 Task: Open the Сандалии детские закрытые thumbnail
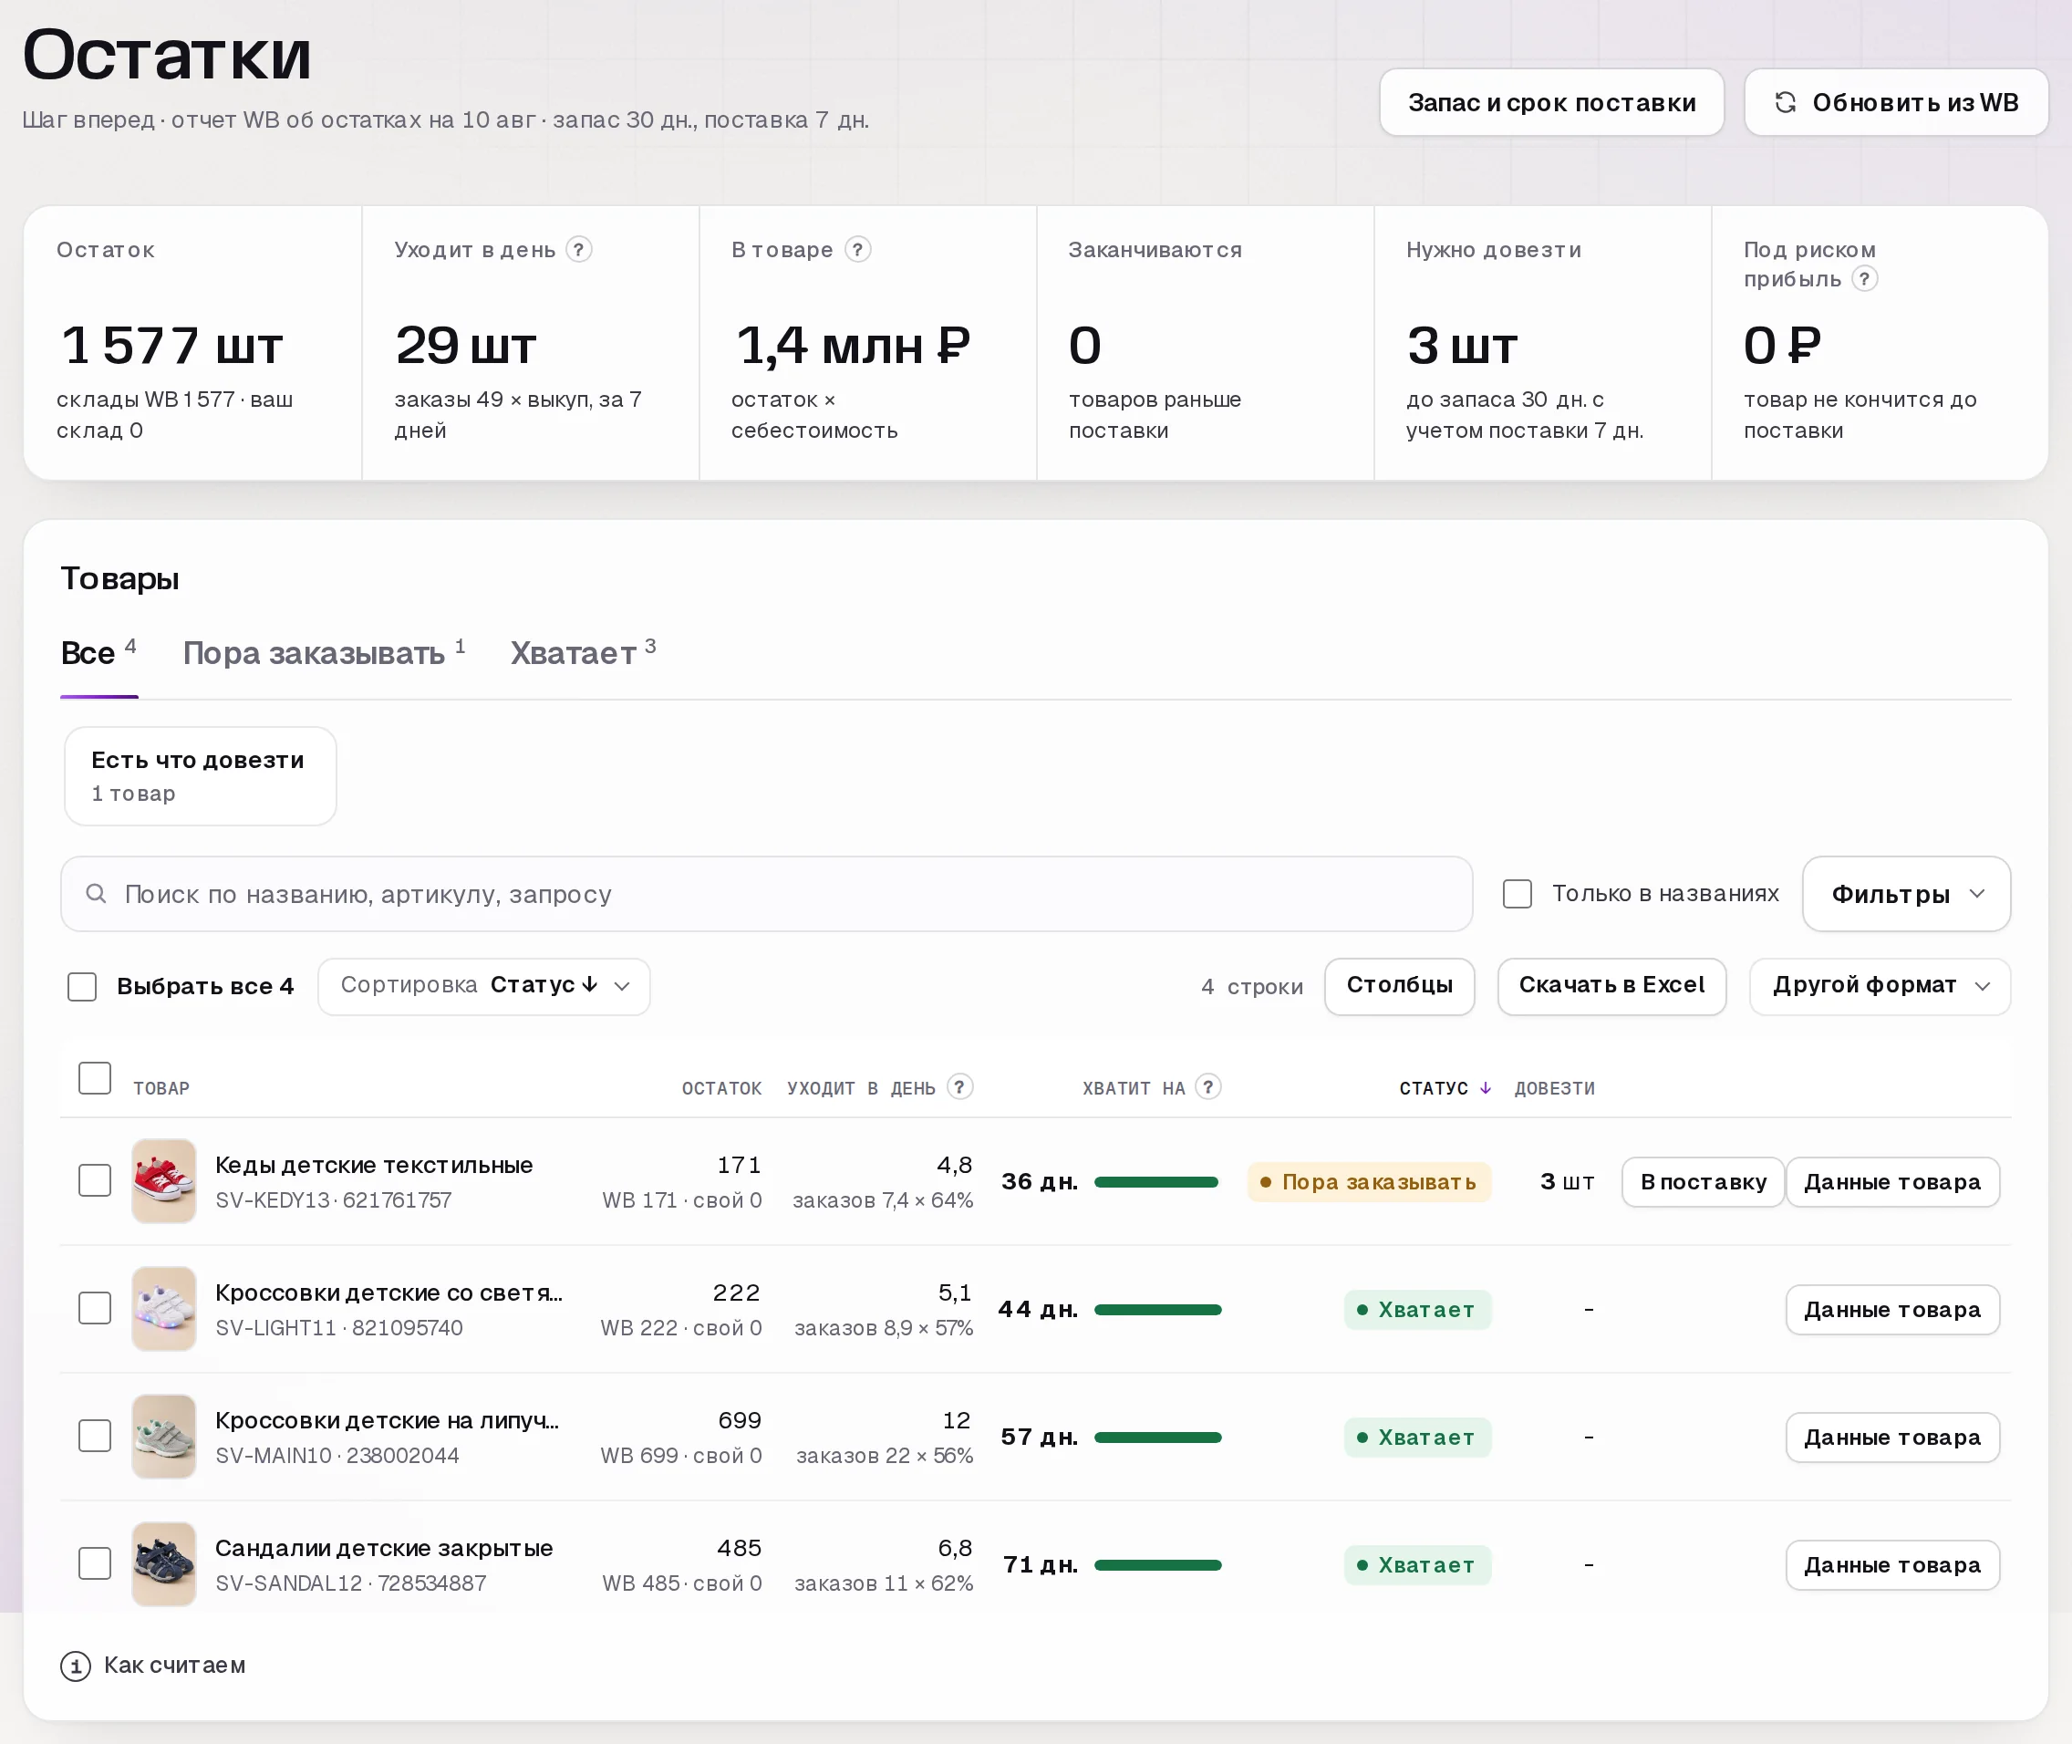(164, 1563)
